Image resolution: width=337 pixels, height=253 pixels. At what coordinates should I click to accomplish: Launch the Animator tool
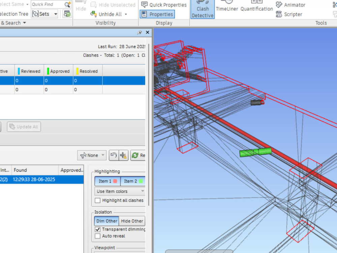coord(290,5)
